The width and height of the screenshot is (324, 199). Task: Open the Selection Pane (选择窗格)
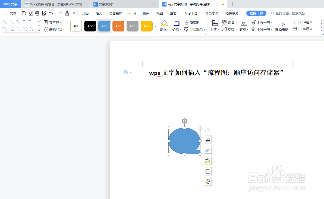[x=281, y=26]
